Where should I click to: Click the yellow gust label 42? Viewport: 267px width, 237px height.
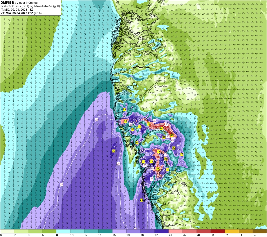tap(149, 124)
